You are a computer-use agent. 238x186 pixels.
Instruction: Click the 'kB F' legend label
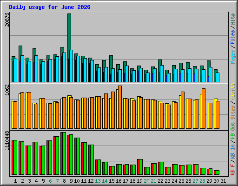233,169
